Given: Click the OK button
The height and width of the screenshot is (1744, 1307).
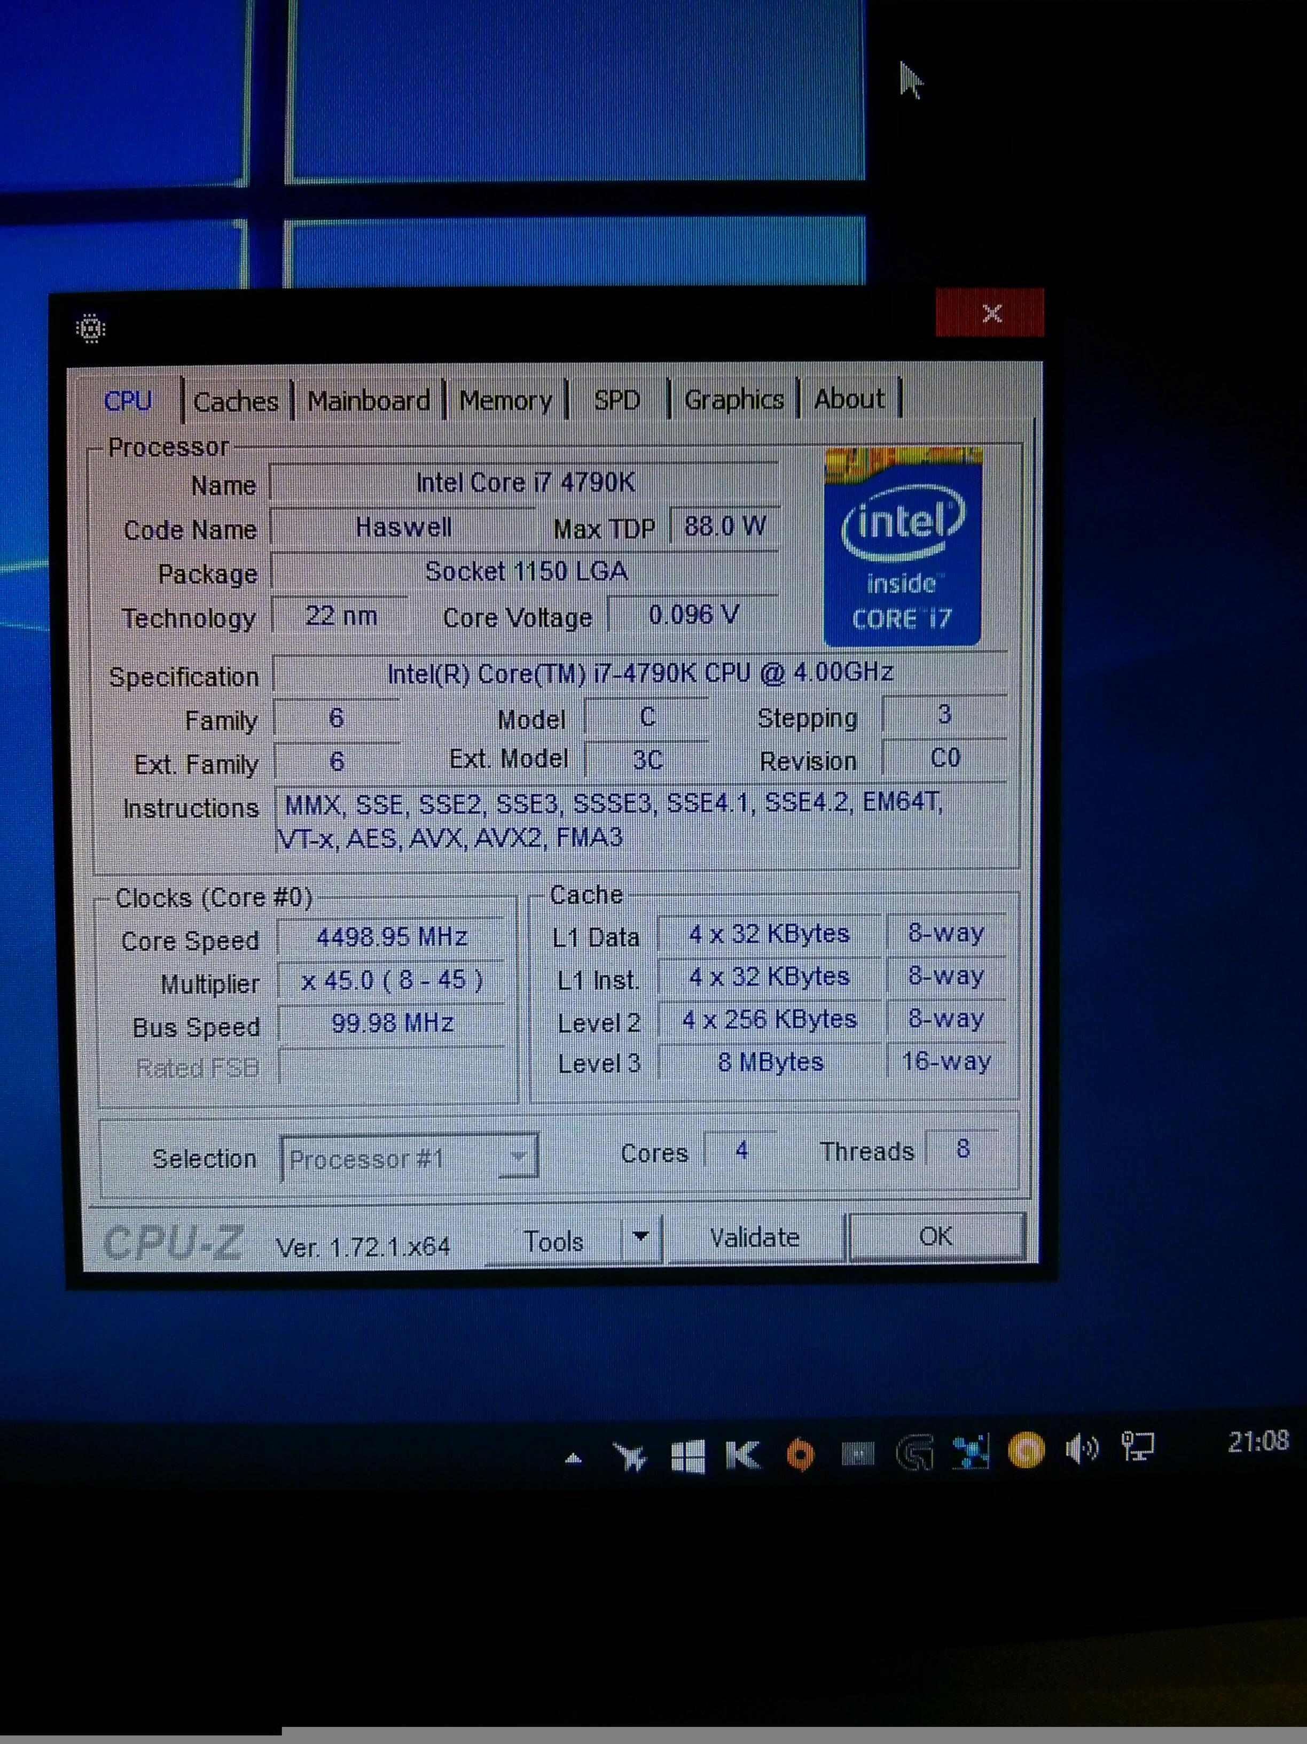Looking at the screenshot, I should pos(935,1236).
